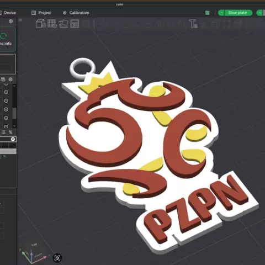Select the highlighted grey row in object list
Viewport: 265px width, 265px height.
[8, 151]
